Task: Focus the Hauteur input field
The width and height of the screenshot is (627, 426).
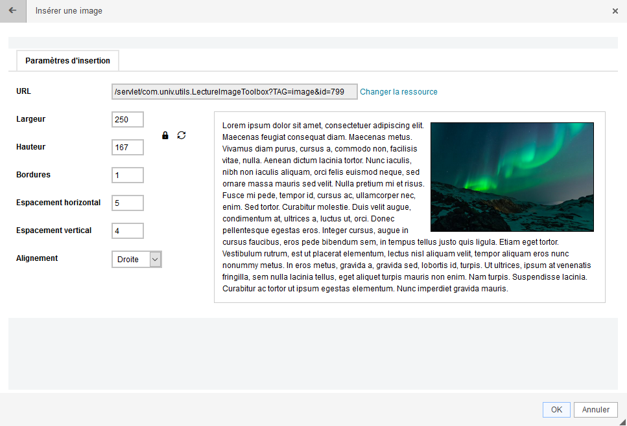Action: pos(128,148)
